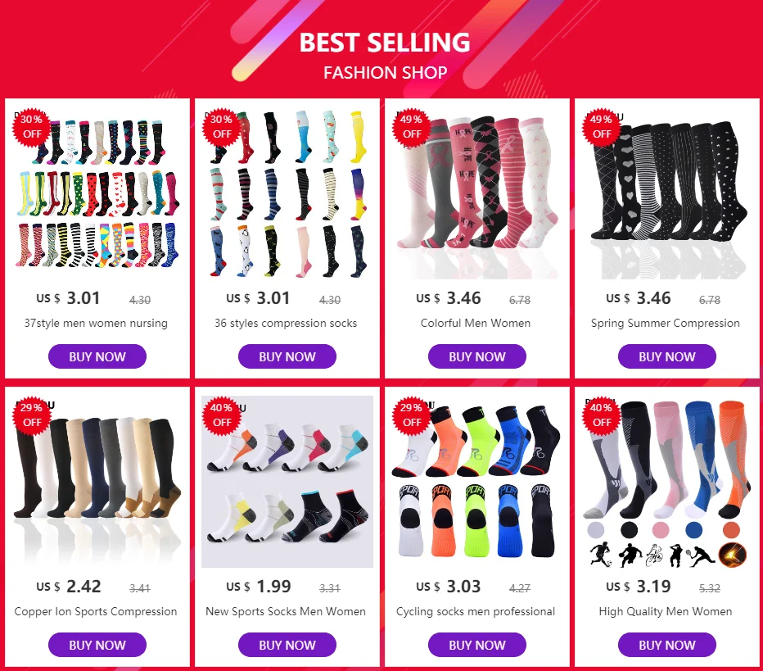Choose the pink color dot under sports socks
Screen dimensions: 763x671
(x=661, y=529)
